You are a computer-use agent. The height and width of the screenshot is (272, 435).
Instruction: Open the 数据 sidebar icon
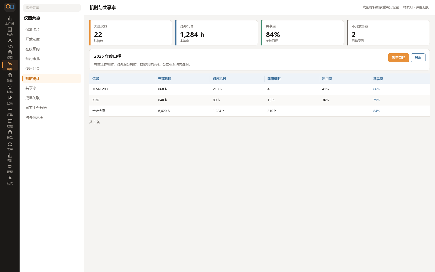[10, 123]
